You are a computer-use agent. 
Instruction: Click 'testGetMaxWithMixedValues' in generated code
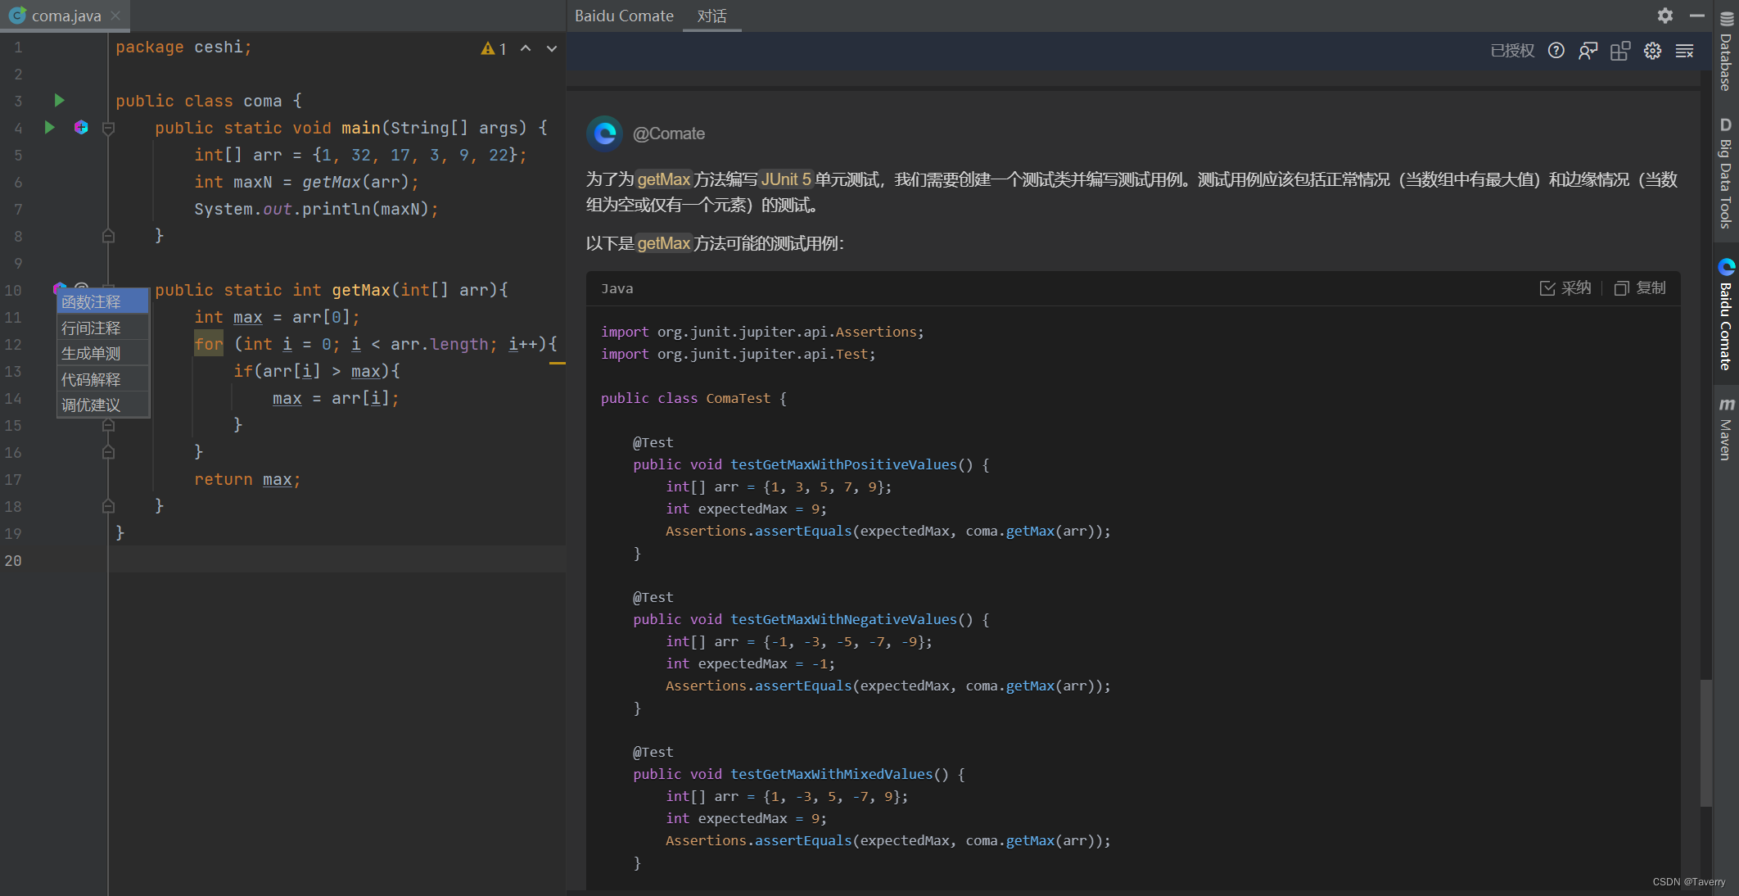[831, 774]
